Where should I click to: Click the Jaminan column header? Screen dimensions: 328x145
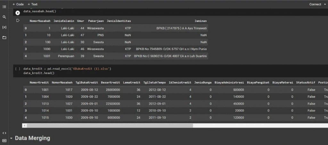tap(200, 21)
